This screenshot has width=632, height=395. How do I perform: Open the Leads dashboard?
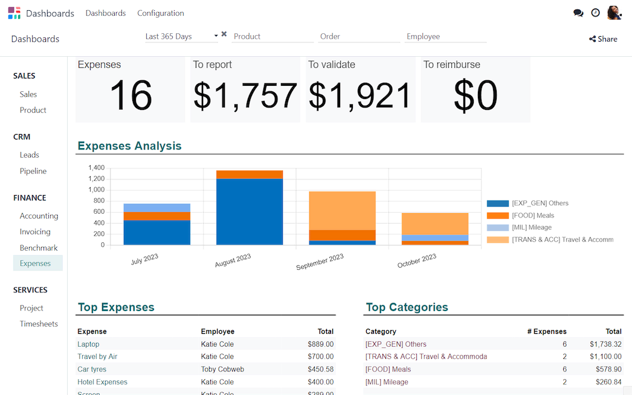coord(29,155)
